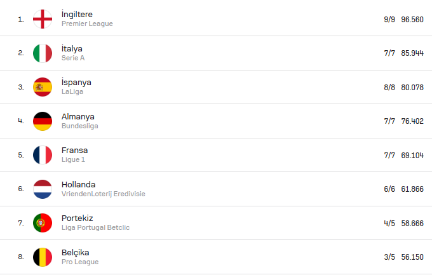Click the Germany flag icon
The height and width of the screenshot is (275, 432).
pyautogui.click(x=43, y=121)
